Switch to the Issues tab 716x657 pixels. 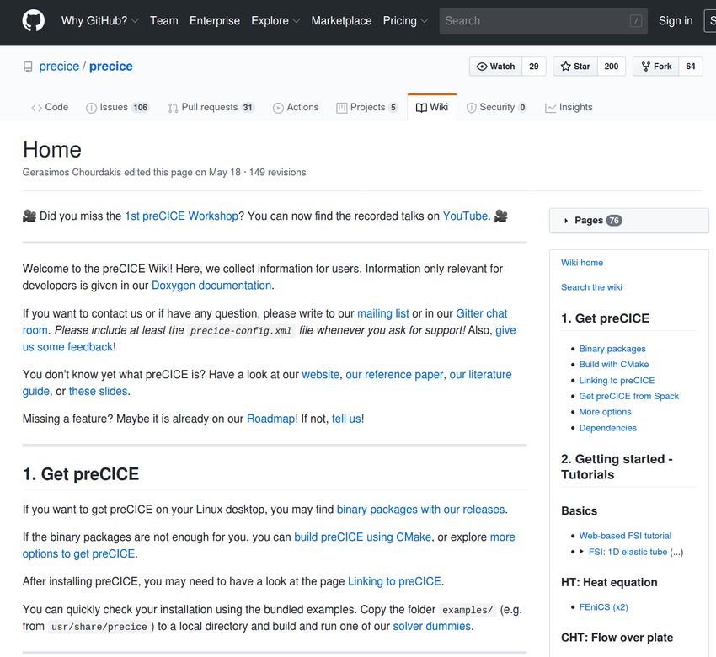118,107
